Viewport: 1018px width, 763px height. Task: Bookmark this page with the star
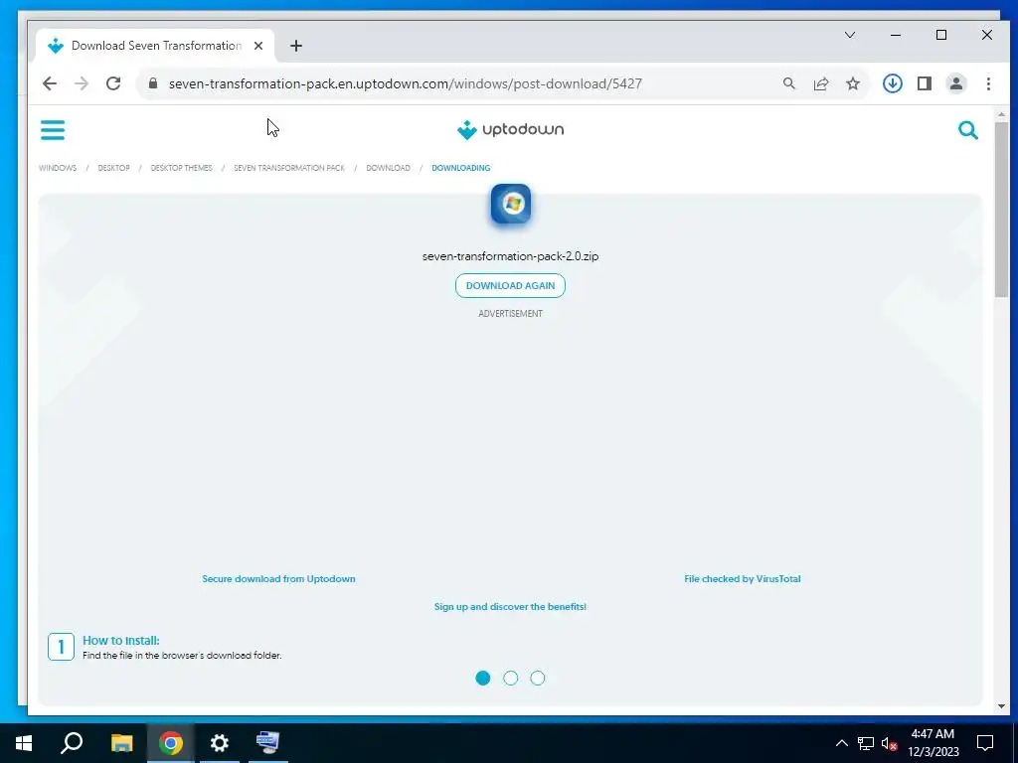click(852, 83)
